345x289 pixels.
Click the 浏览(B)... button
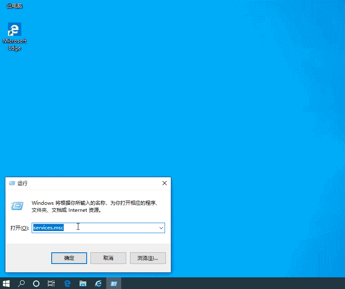pyautogui.click(x=147, y=258)
